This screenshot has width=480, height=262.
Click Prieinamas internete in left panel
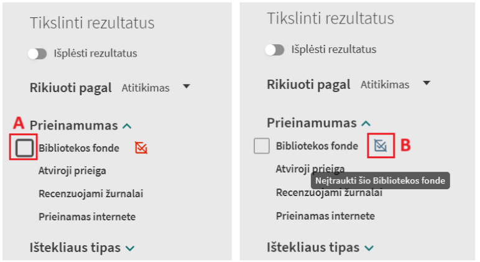87,217
